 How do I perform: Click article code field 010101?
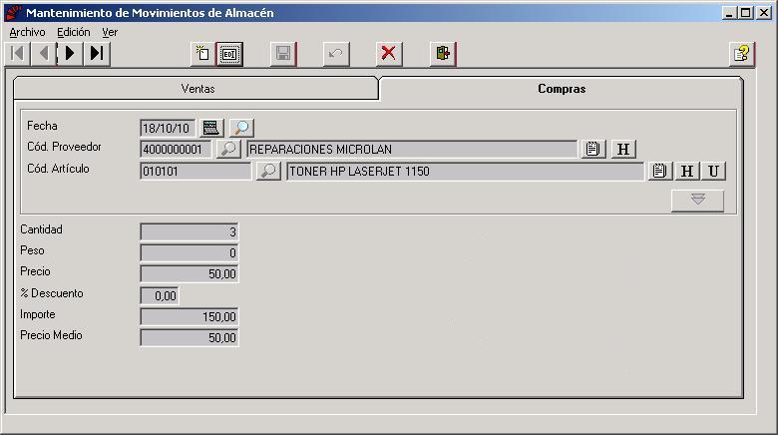195,172
